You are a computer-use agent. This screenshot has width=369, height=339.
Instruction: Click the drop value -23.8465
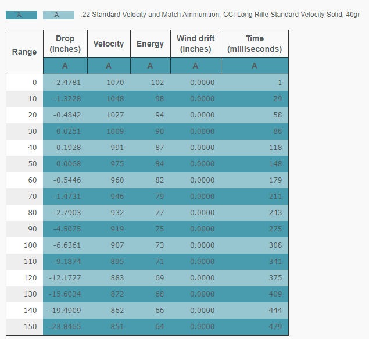(67, 327)
